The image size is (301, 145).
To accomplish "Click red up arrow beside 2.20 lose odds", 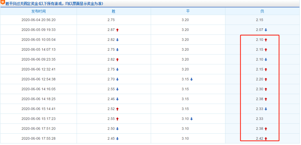I will coord(266,79).
